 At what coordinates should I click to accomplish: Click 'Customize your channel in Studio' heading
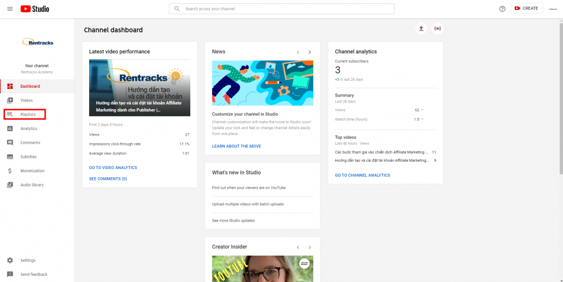tap(245, 114)
